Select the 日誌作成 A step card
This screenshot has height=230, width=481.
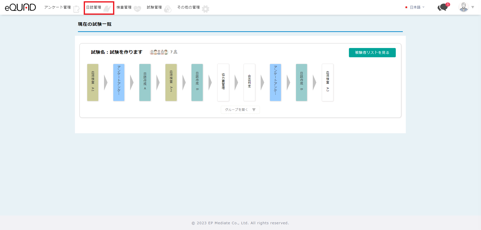[x=145, y=82]
